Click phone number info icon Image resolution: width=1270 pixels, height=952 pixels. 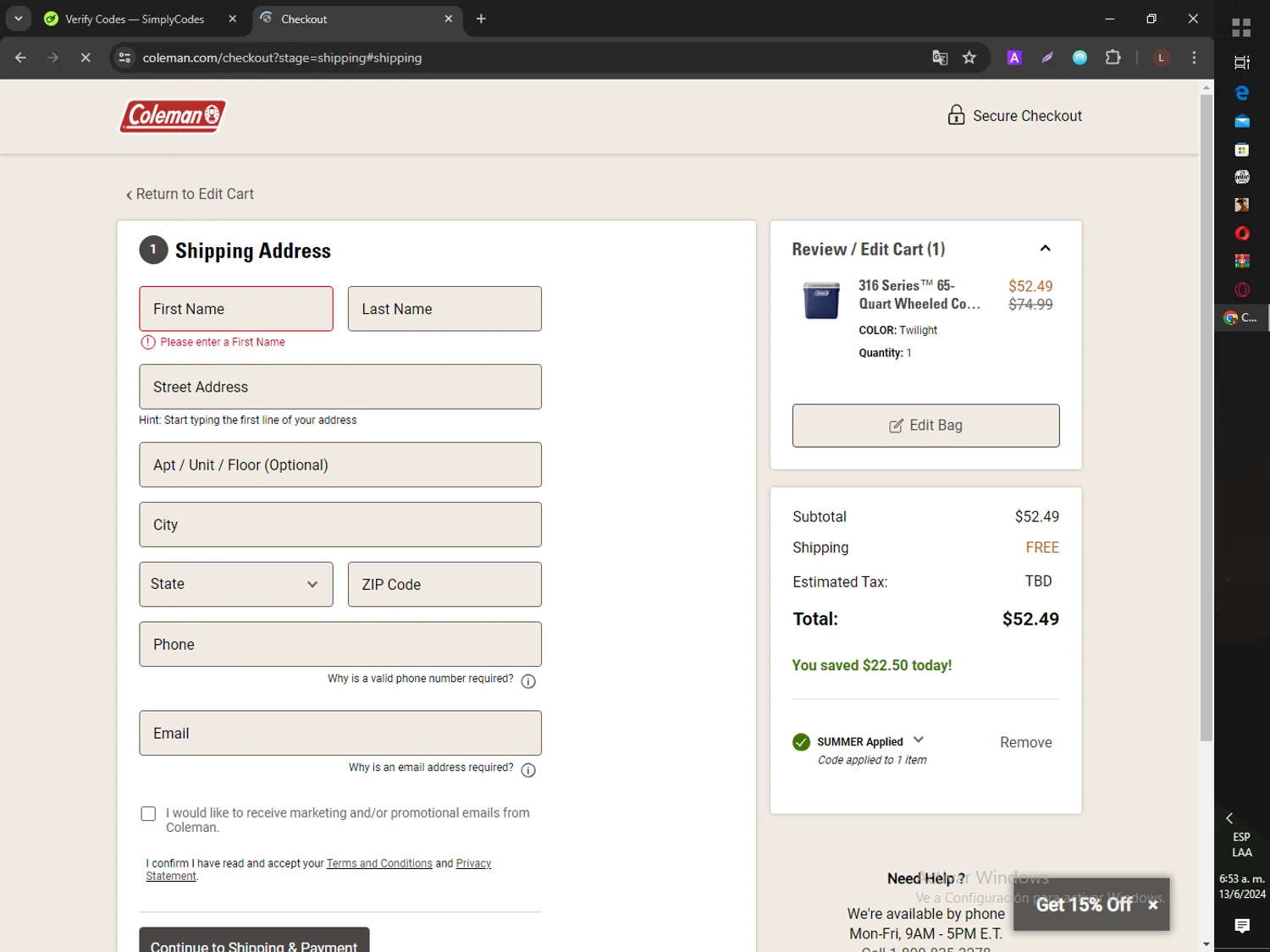pyautogui.click(x=528, y=681)
